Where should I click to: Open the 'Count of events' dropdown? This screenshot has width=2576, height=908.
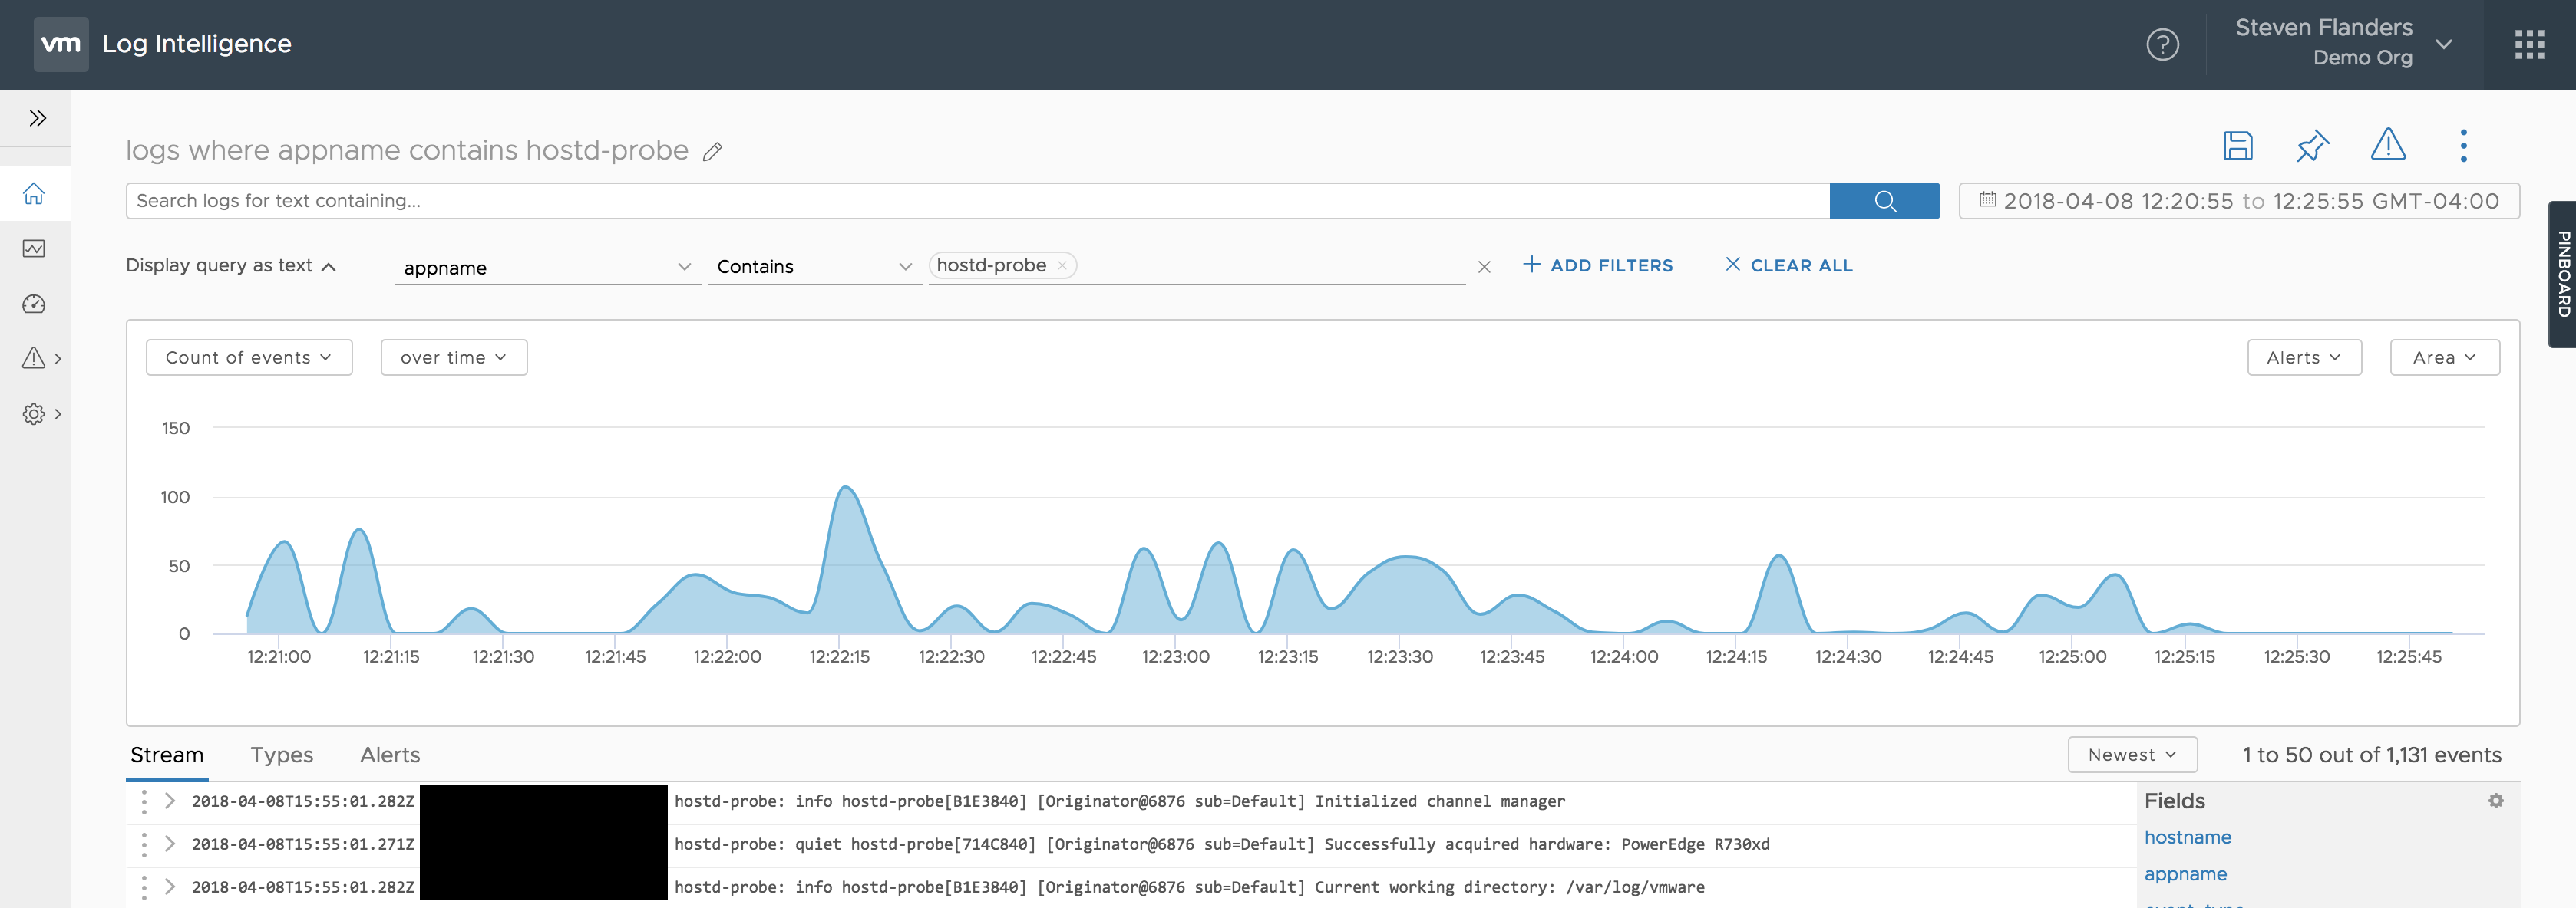click(x=248, y=357)
